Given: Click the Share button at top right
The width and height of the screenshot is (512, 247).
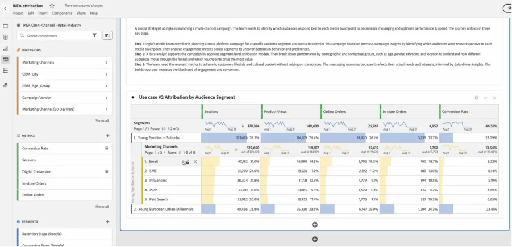Looking at the screenshot, I should click(507, 9).
